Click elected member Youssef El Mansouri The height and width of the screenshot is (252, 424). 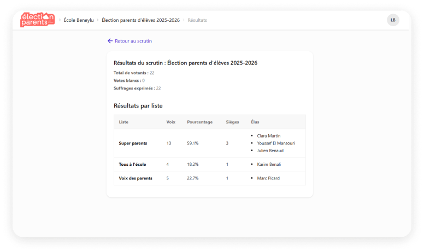tap(275, 143)
